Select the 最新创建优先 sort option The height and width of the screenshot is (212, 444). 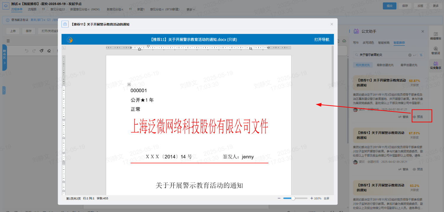[x=385, y=65]
